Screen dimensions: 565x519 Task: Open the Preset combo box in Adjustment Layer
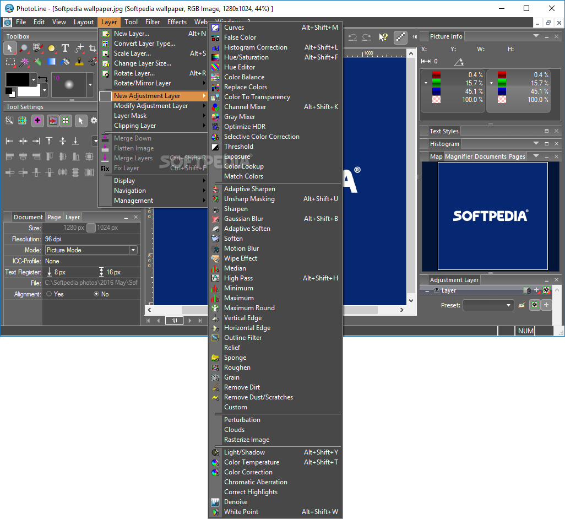pos(488,305)
